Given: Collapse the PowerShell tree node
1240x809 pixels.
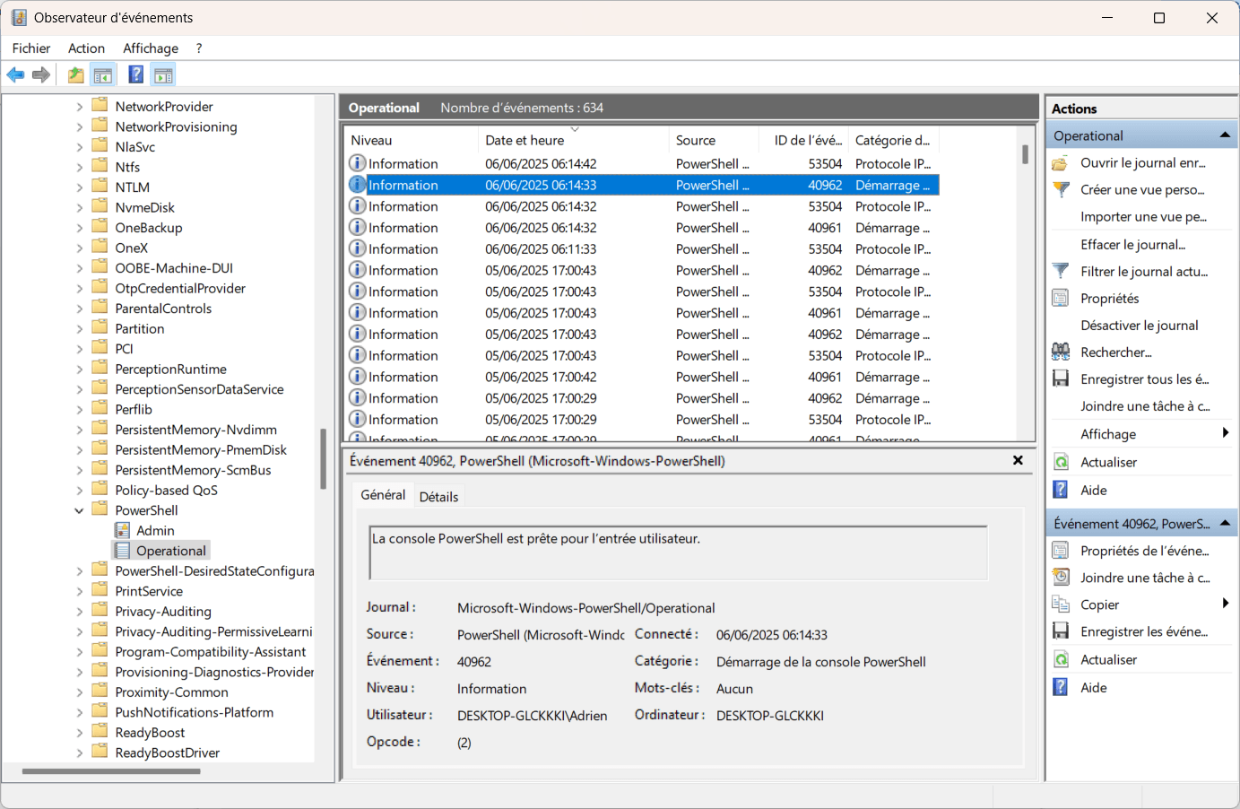Looking at the screenshot, I should [x=79, y=510].
